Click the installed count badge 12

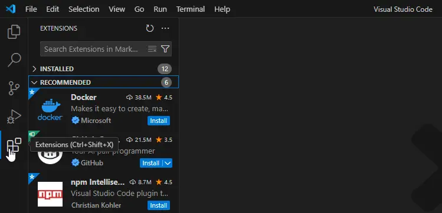[165, 69]
